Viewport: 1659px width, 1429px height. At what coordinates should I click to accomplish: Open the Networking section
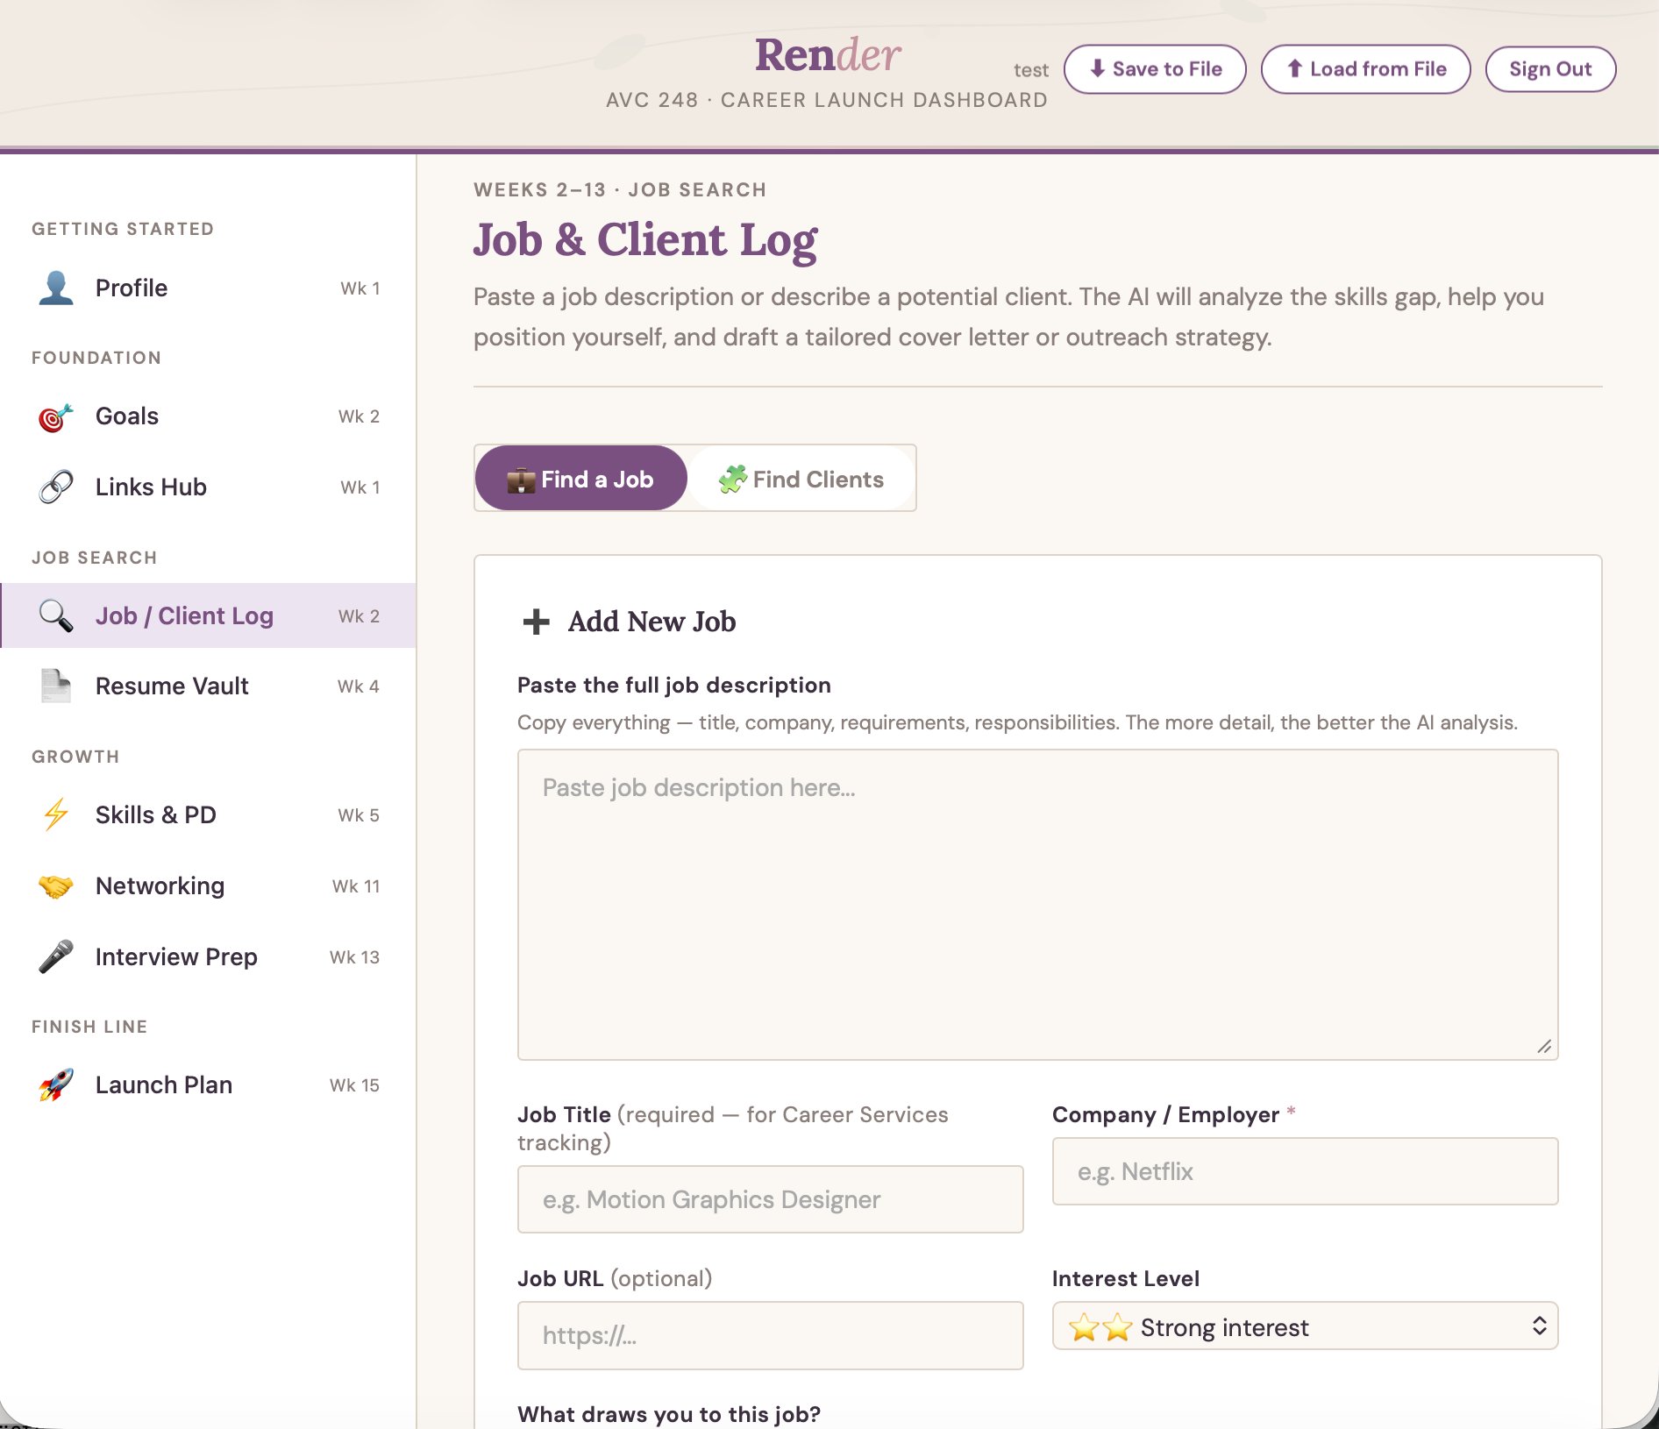(209, 886)
